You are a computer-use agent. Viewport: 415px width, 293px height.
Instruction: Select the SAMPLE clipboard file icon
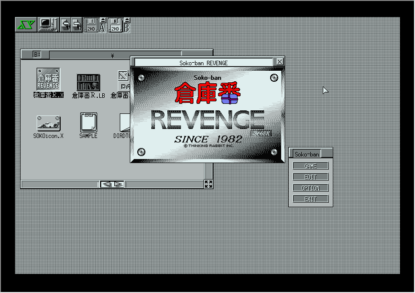click(88, 122)
